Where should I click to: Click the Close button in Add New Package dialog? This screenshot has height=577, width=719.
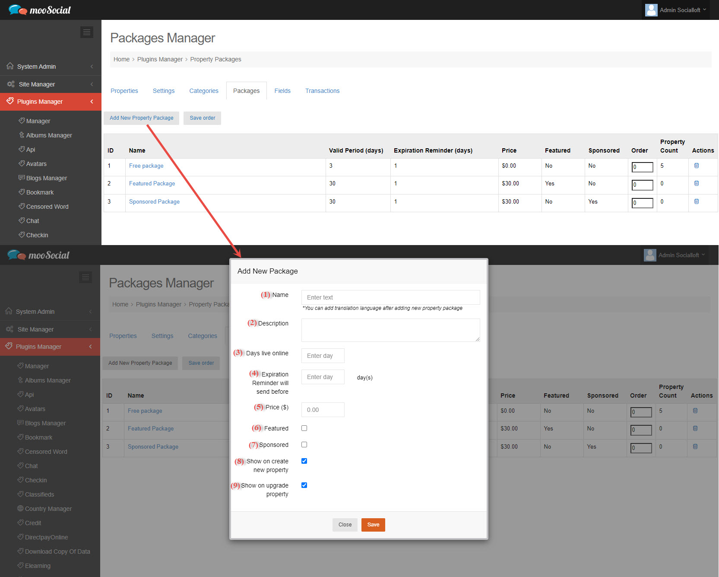point(345,525)
